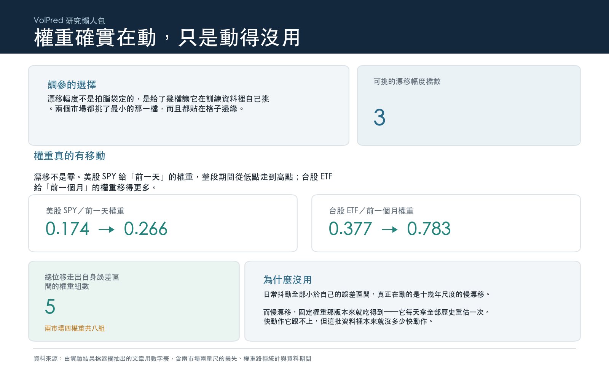Click the heading 調參的選擇

click(x=72, y=85)
